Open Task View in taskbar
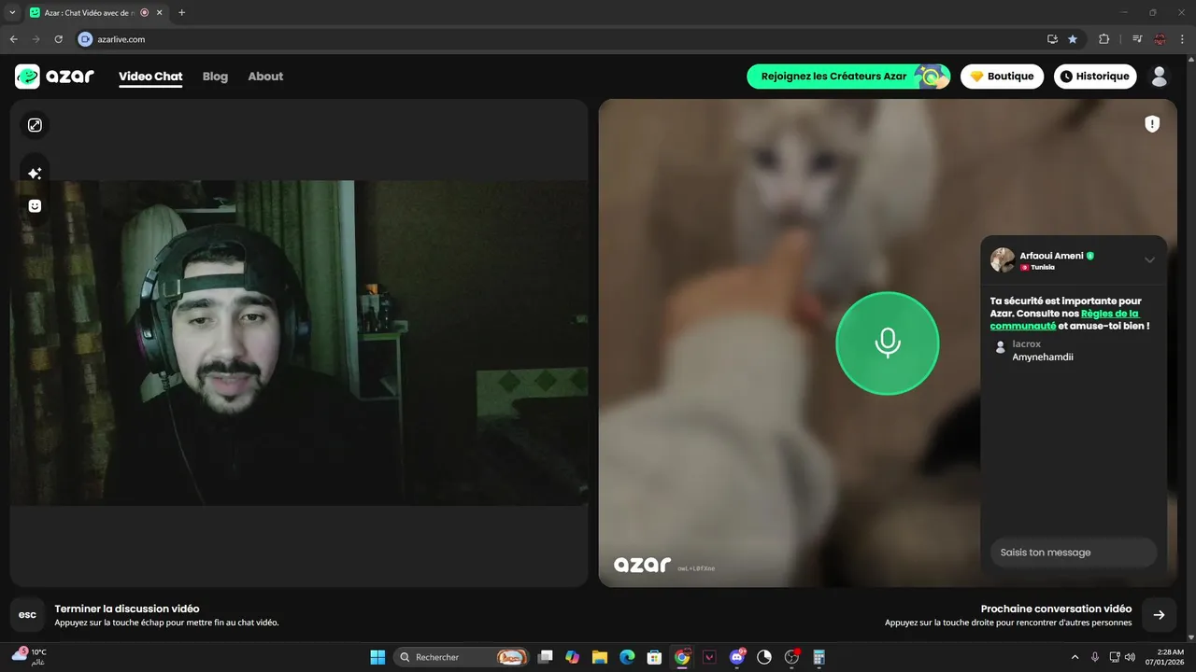 pyautogui.click(x=546, y=657)
